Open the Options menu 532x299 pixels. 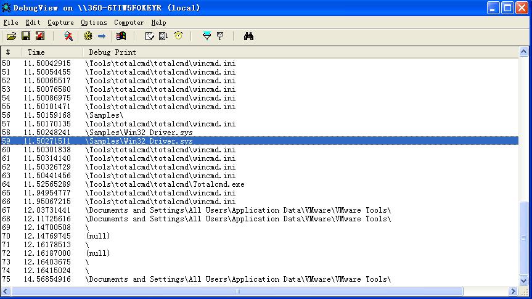(94, 22)
